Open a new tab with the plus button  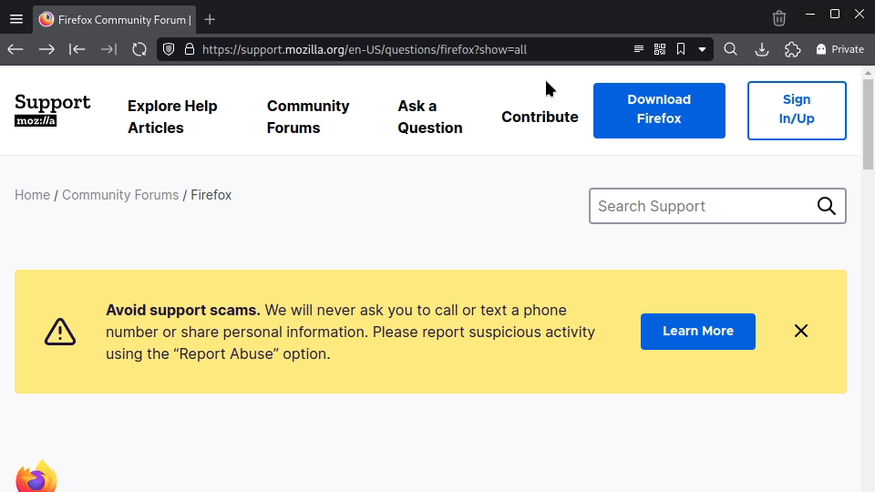(x=211, y=19)
